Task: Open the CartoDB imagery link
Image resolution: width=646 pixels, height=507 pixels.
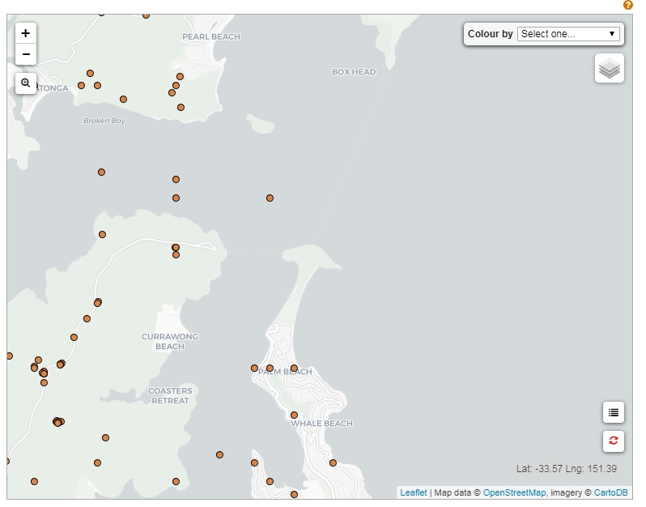Action: [x=610, y=492]
